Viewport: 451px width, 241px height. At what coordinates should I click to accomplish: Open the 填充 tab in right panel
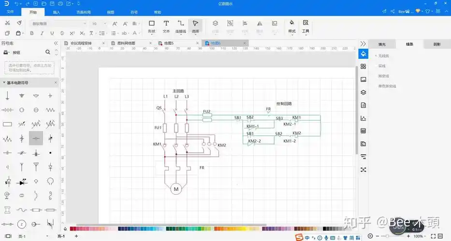382,44
